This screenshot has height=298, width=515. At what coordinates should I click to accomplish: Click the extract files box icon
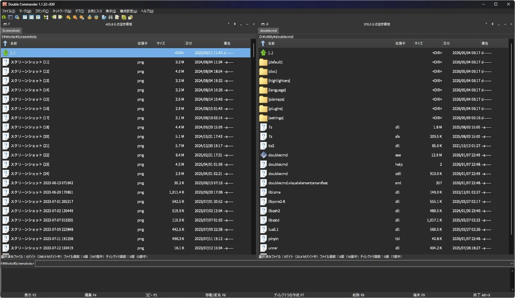point(96,17)
